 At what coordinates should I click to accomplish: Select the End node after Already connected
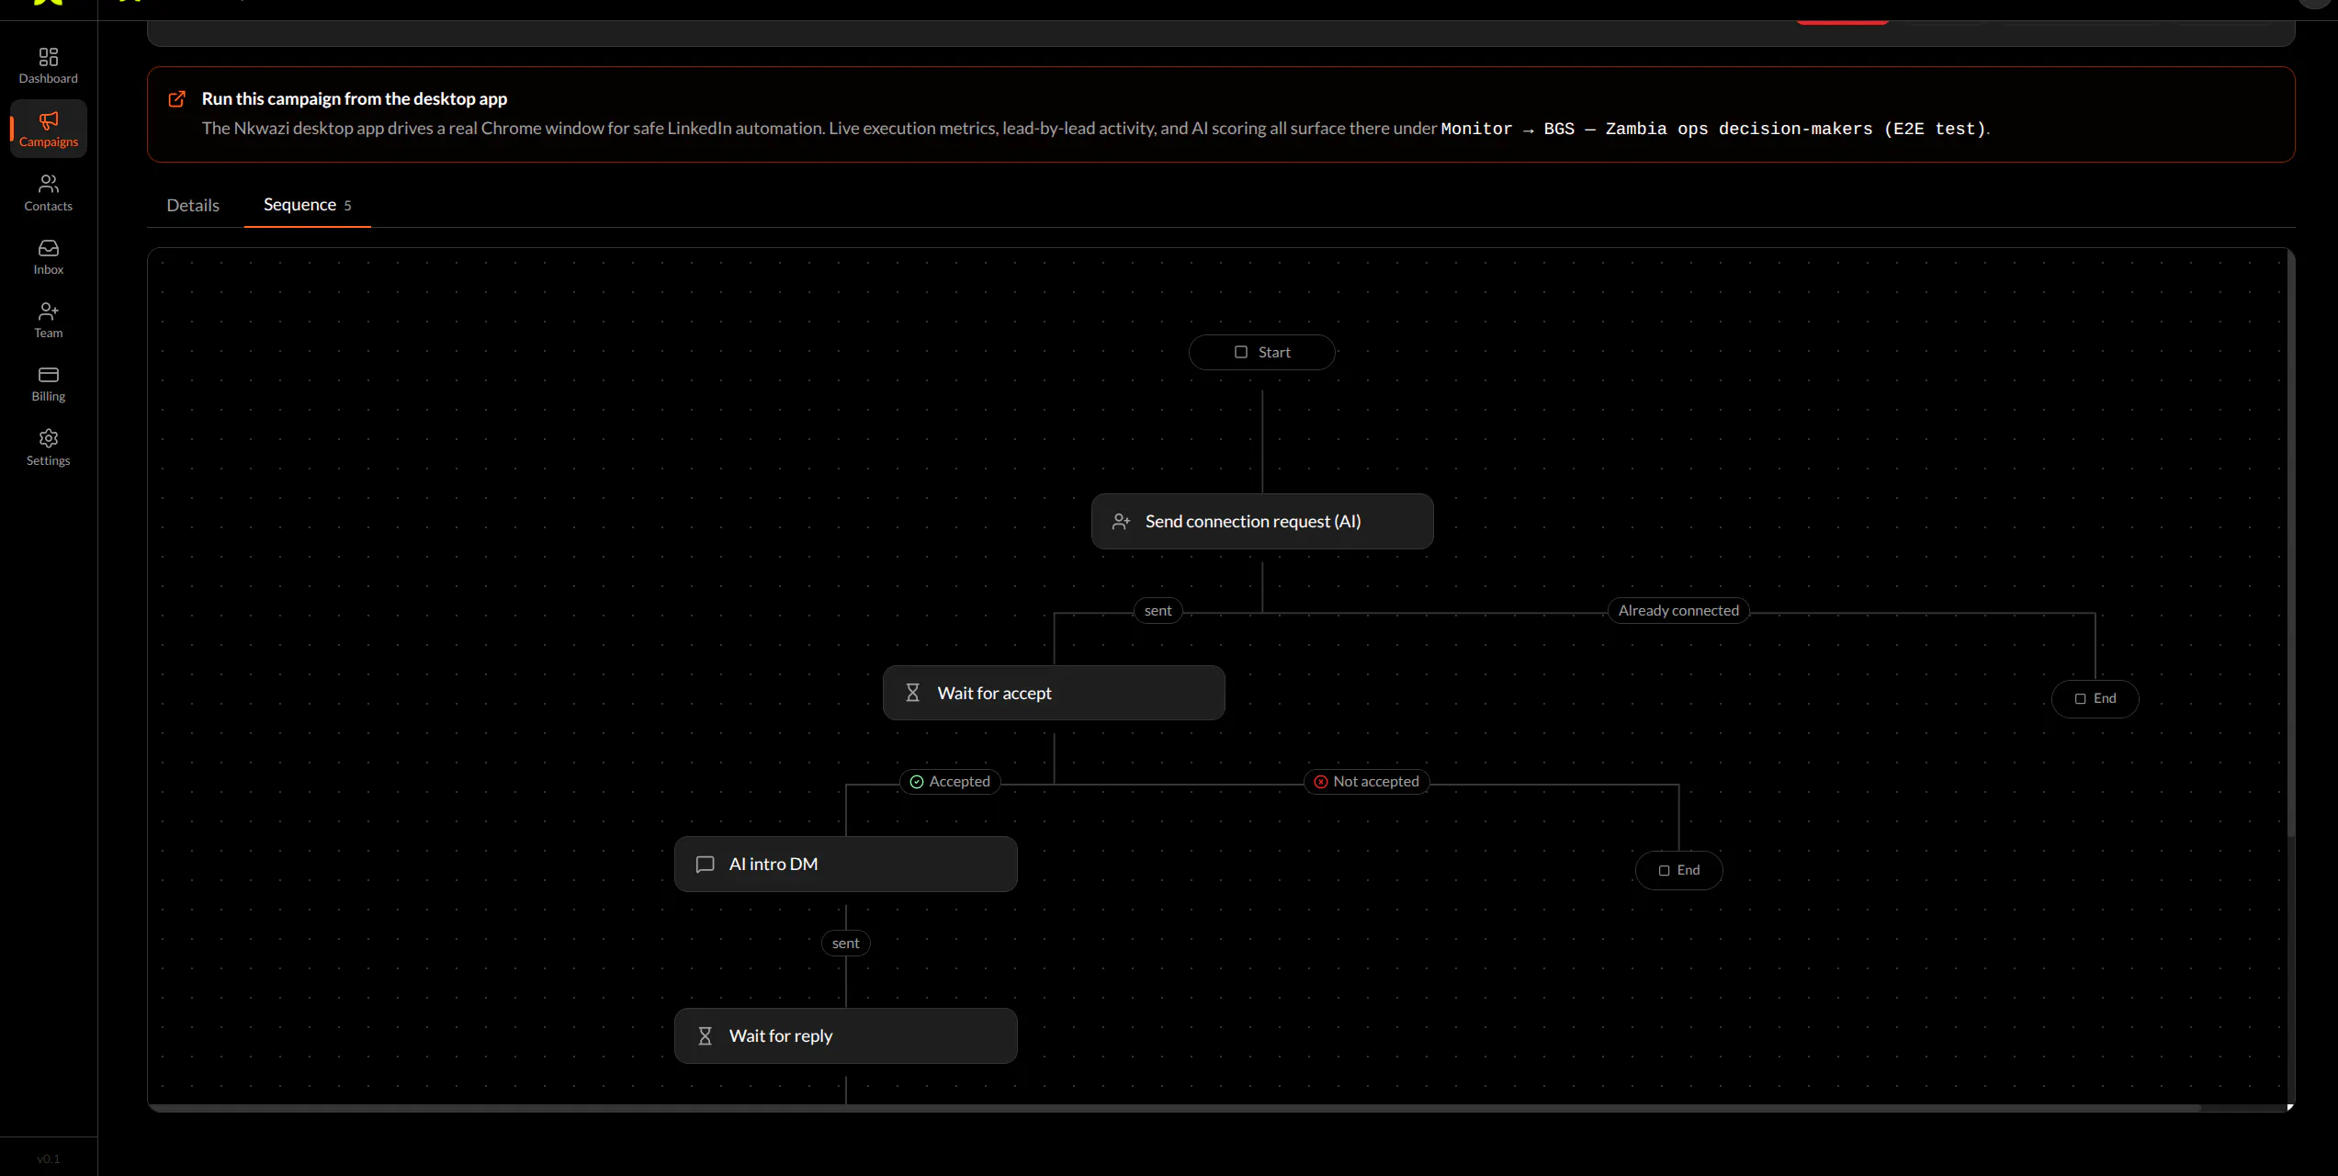pyautogui.click(x=2095, y=699)
